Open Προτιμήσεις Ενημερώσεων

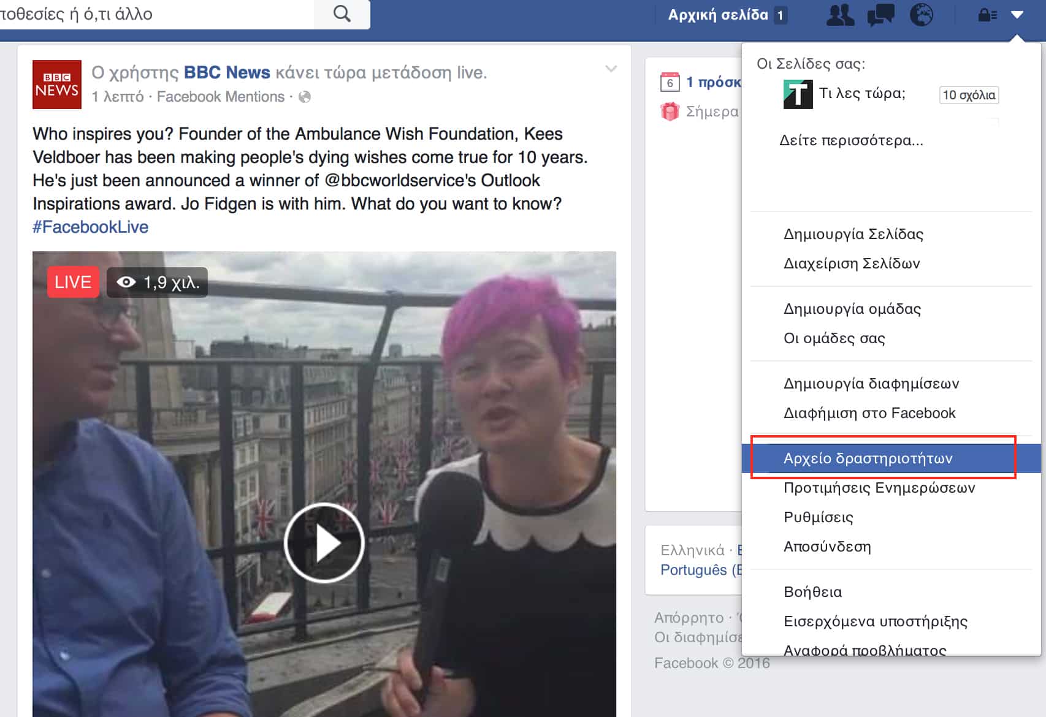[x=879, y=488]
